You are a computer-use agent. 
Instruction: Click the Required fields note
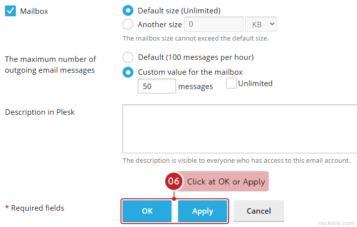click(x=35, y=208)
